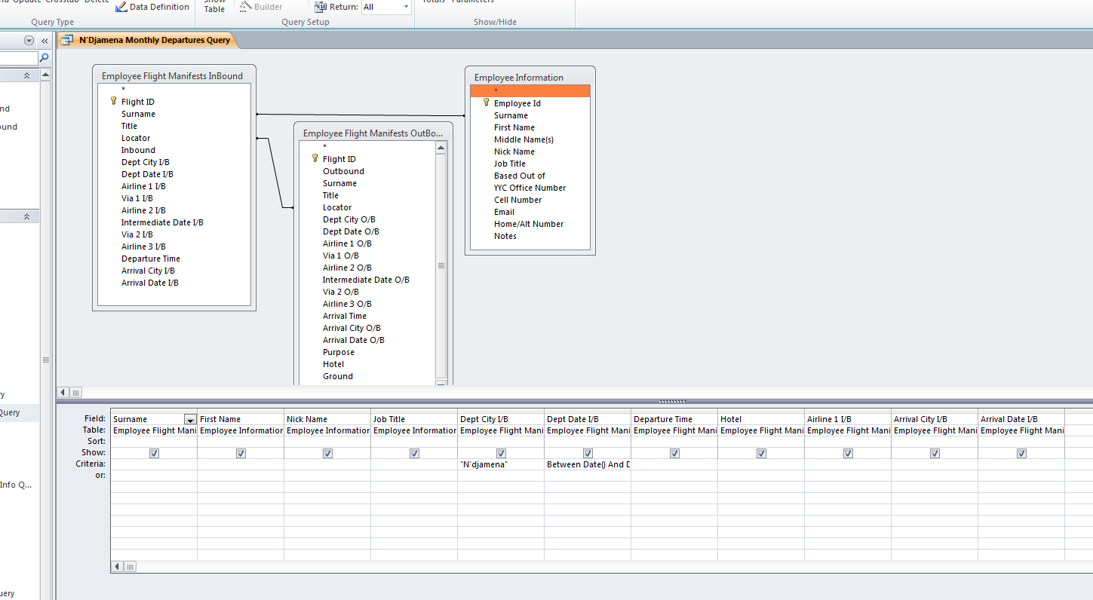Click the Data Definition query icon

coord(121,7)
